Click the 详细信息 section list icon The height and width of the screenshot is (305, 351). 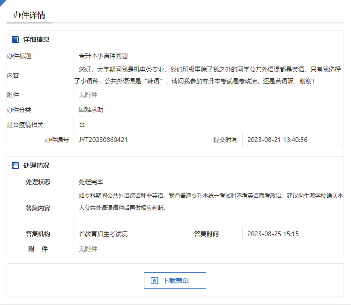(15, 40)
